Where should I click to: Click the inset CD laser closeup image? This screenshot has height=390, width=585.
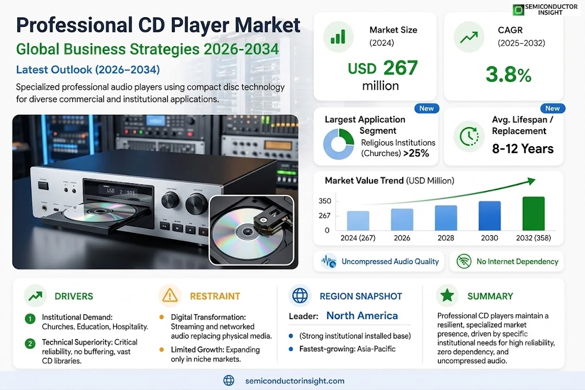(251, 230)
